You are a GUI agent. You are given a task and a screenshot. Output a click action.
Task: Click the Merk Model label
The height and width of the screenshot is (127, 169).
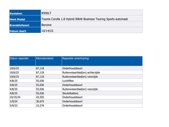pos(17,19)
